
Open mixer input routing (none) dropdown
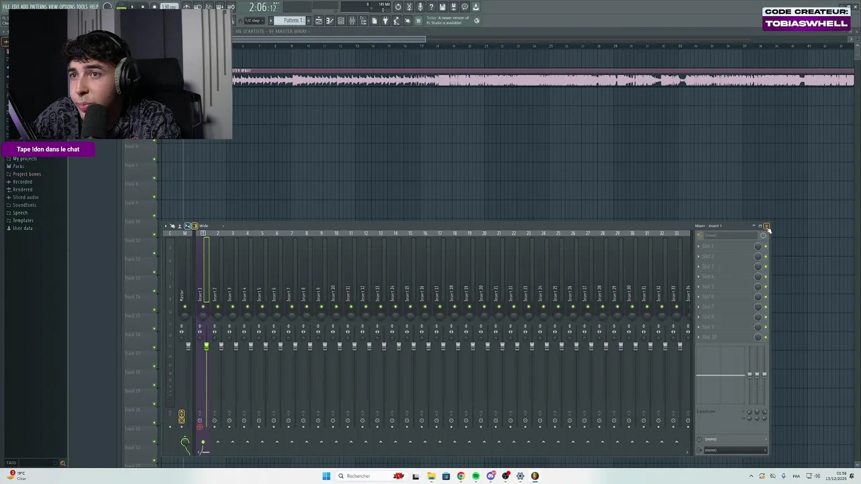732,235
